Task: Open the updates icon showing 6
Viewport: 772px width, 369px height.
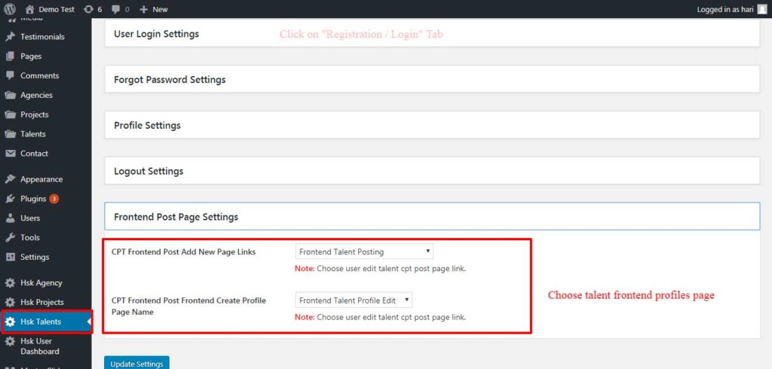Action: (89, 9)
